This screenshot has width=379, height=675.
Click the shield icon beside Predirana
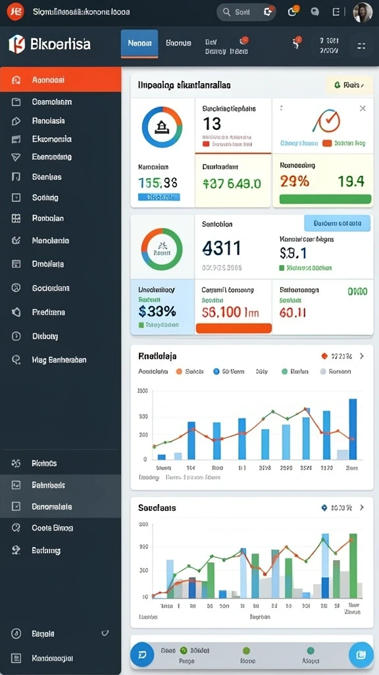click(16, 312)
